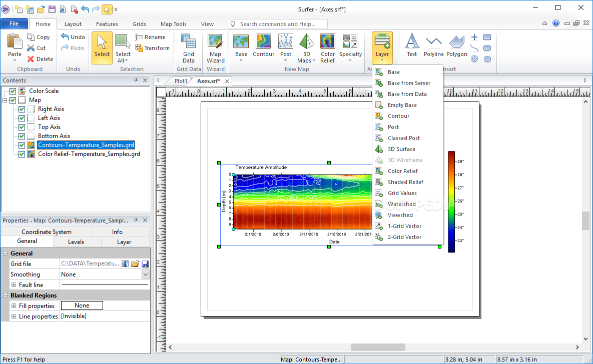Screen dimensions: 593x364
Task: Uncheck the Left Axis checkbox
Action: 22,118
